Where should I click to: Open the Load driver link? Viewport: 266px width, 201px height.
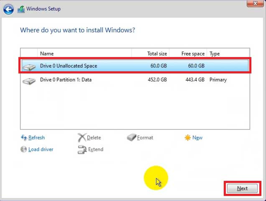click(41, 149)
